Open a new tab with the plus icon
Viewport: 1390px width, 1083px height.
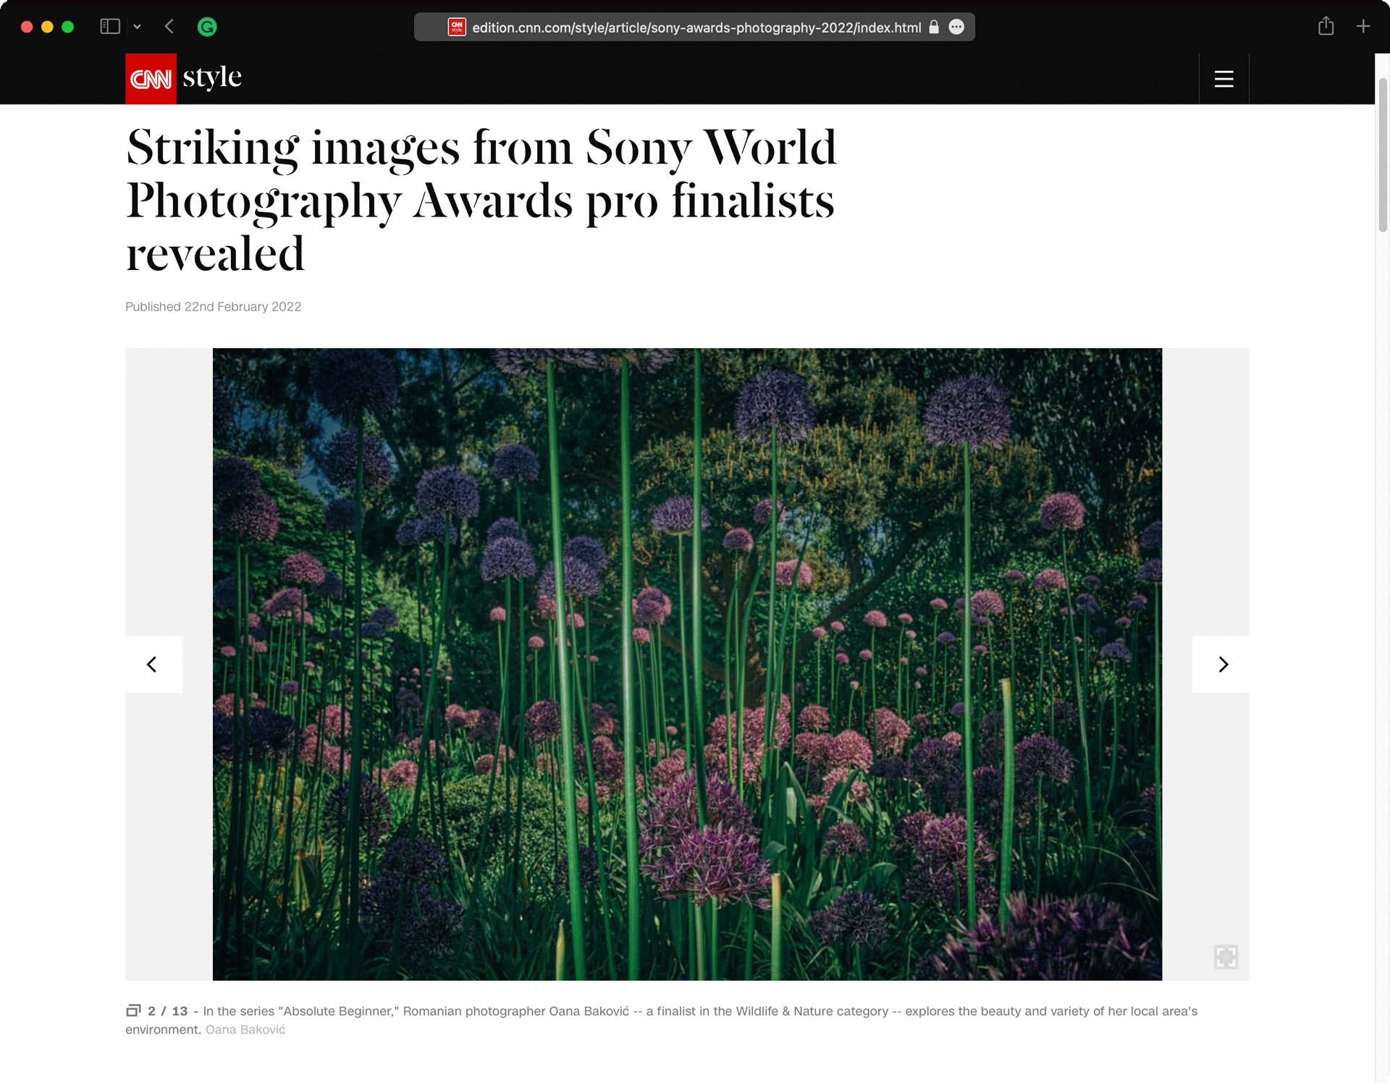[1363, 26]
